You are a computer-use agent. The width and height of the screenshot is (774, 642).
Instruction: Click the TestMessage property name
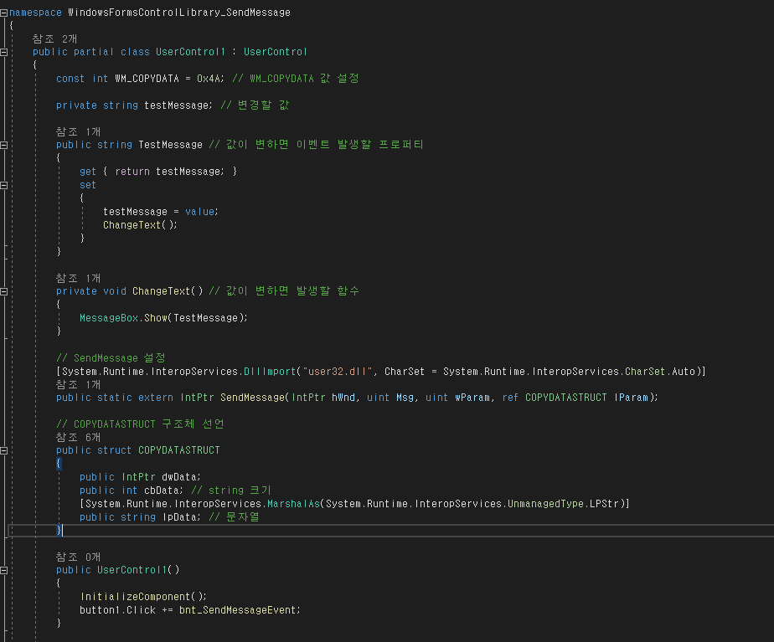pos(170,145)
